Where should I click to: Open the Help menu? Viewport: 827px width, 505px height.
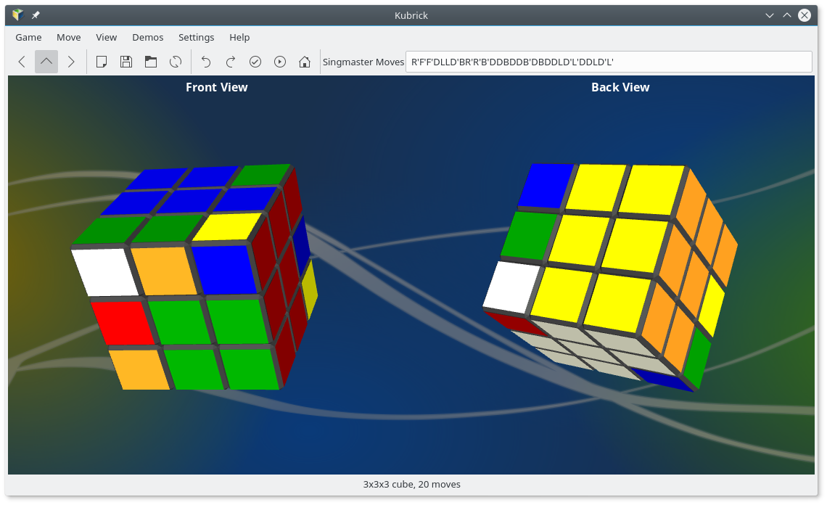[239, 37]
